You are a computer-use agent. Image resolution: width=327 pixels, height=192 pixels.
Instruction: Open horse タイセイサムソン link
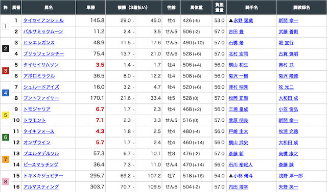(x=41, y=65)
